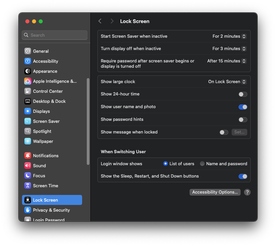The height and width of the screenshot is (246, 276).
Task: Open Desktop & Dock settings
Action: (52, 101)
